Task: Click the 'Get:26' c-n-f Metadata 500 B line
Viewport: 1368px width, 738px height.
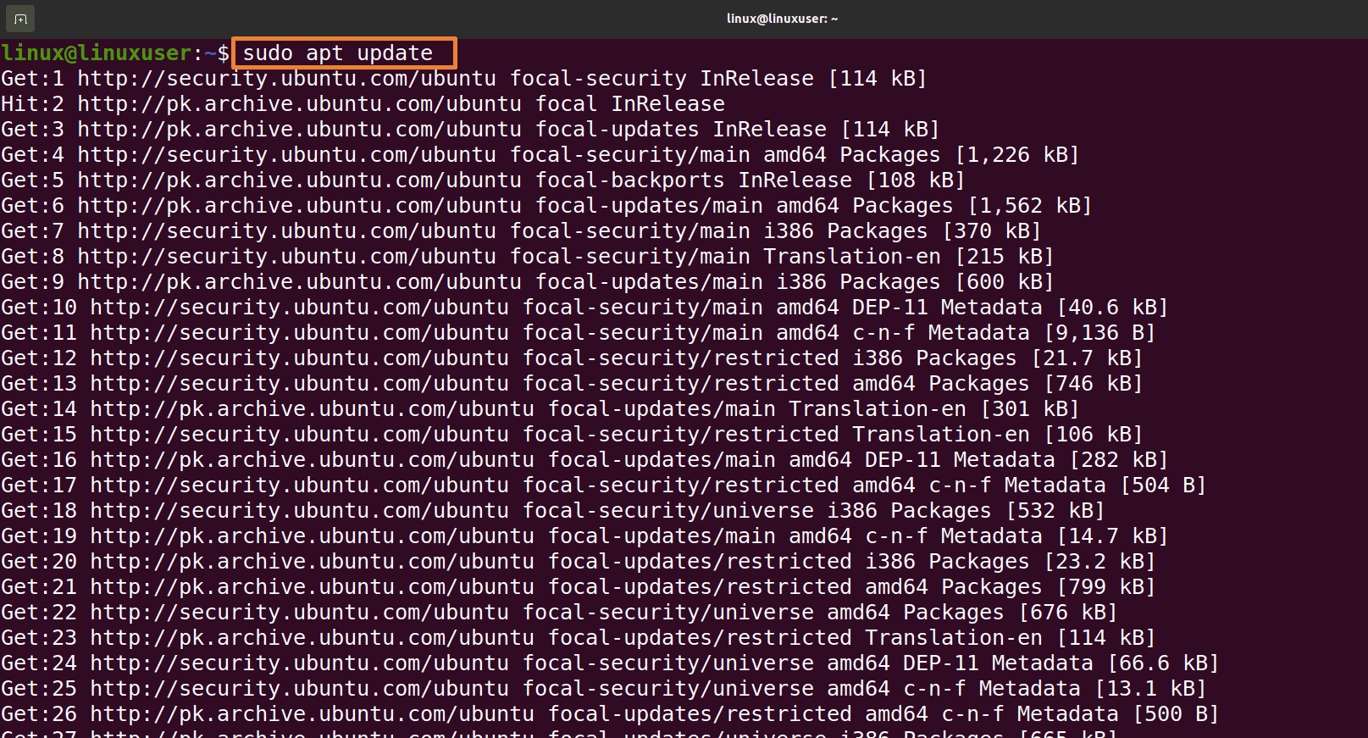Action: (610, 714)
